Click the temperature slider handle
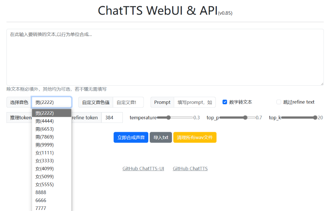Viewport: 335px width, 211px height. [x=168, y=118]
